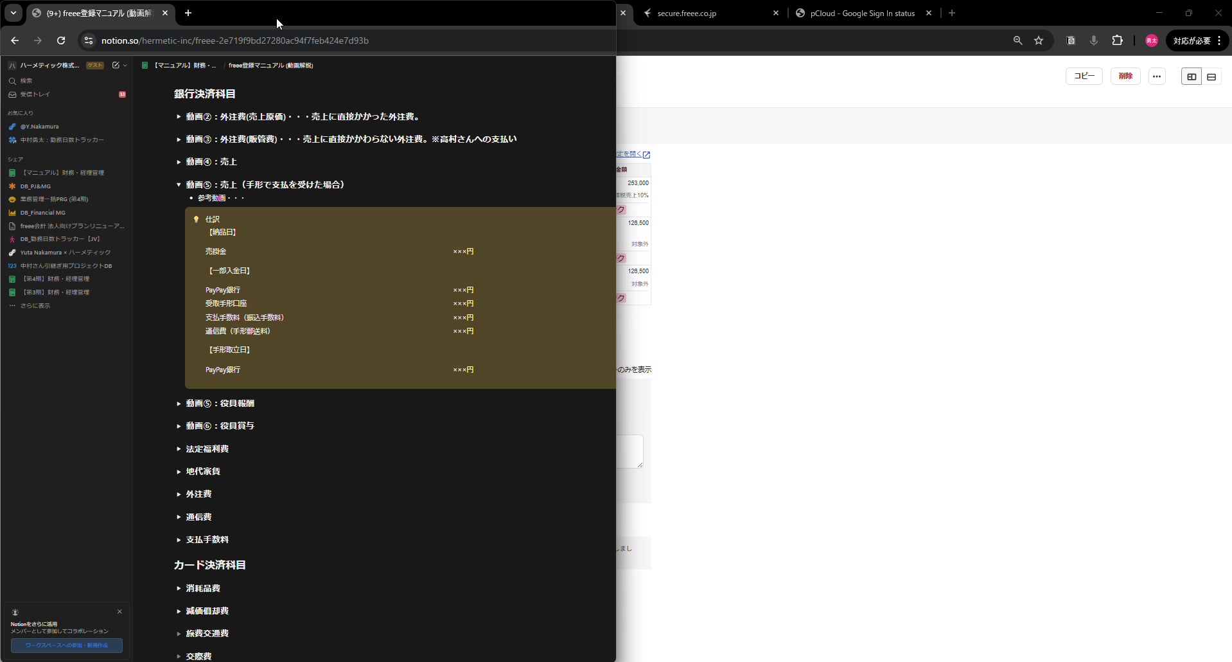The width and height of the screenshot is (1232, 662).
Task: Open the 受信トレイ inbox in sidebar
Action: click(35, 94)
